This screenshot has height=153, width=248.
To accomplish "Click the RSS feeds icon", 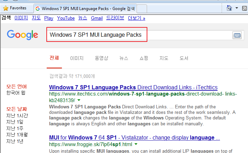I will pos(245,8).
